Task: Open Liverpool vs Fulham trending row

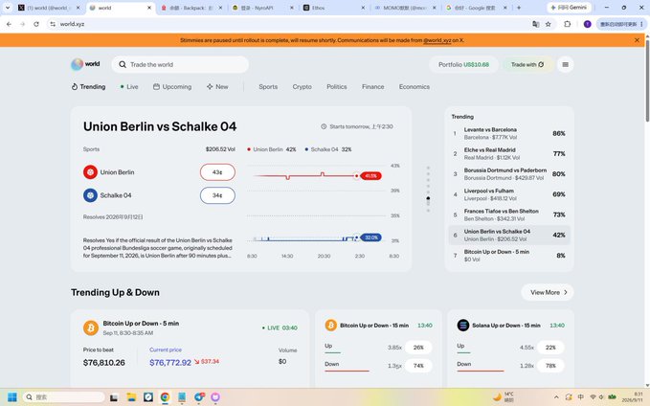Action: (509, 194)
